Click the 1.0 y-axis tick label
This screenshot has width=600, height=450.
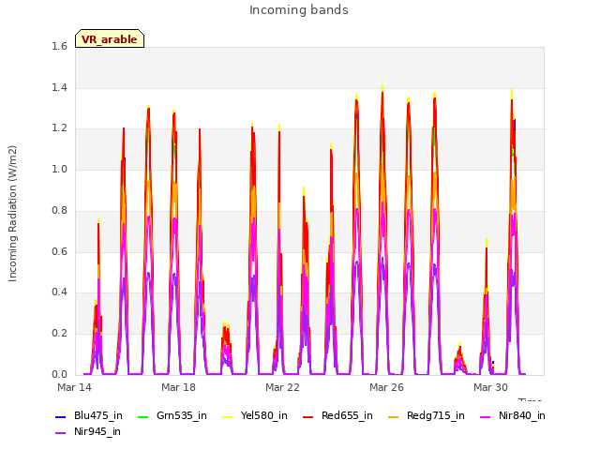(x=59, y=170)
